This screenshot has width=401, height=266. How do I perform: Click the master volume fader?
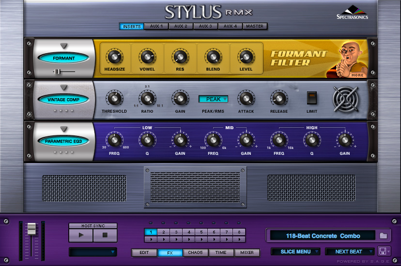31,229
